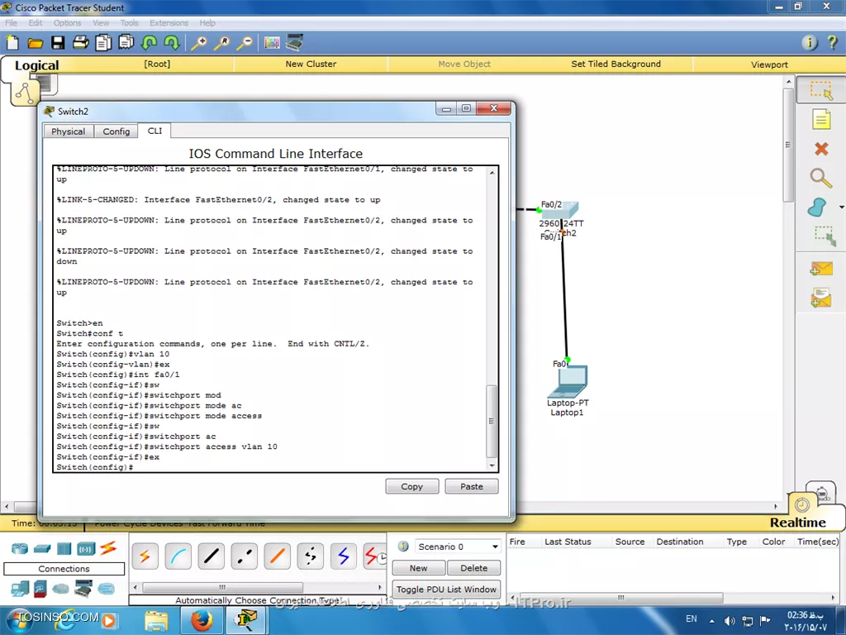The width and height of the screenshot is (846, 635).
Task: Open the Options menu
Action: click(67, 22)
